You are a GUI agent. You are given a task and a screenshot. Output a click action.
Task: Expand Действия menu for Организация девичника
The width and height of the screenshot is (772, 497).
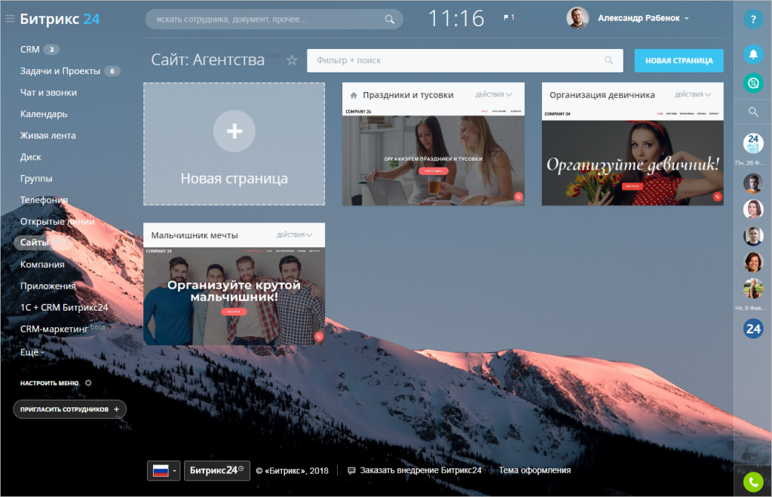pyautogui.click(x=692, y=95)
